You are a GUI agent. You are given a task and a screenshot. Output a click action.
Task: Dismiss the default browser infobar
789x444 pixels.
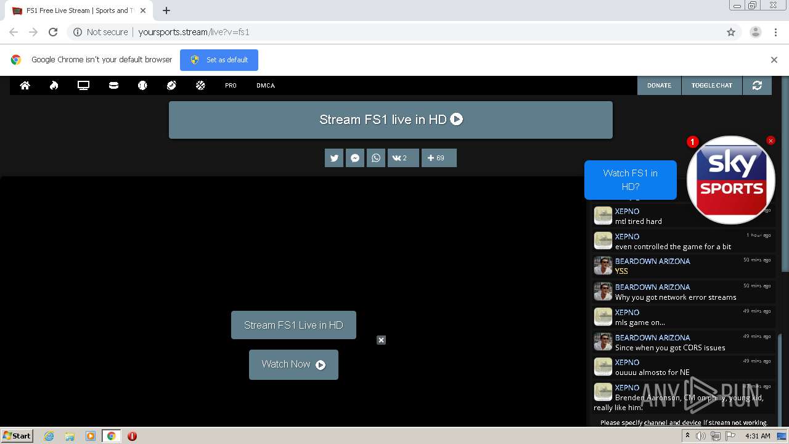click(x=774, y=60)
